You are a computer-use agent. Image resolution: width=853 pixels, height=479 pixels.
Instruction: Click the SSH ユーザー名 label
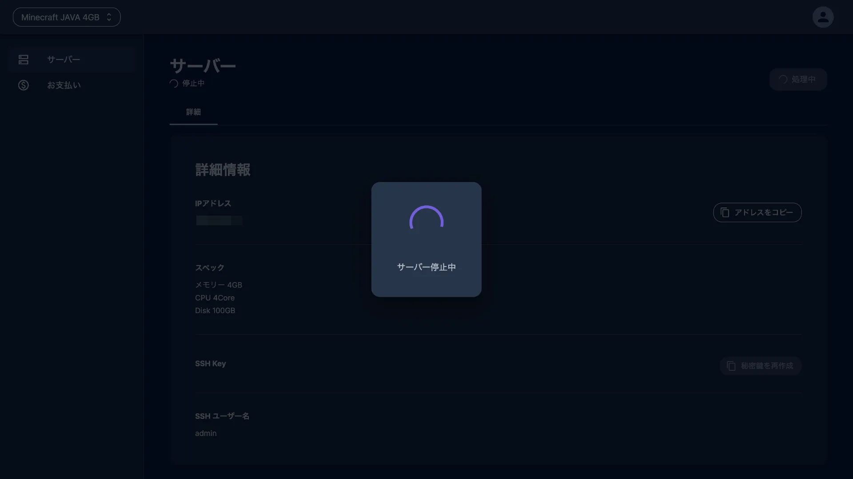pos(222,416)
